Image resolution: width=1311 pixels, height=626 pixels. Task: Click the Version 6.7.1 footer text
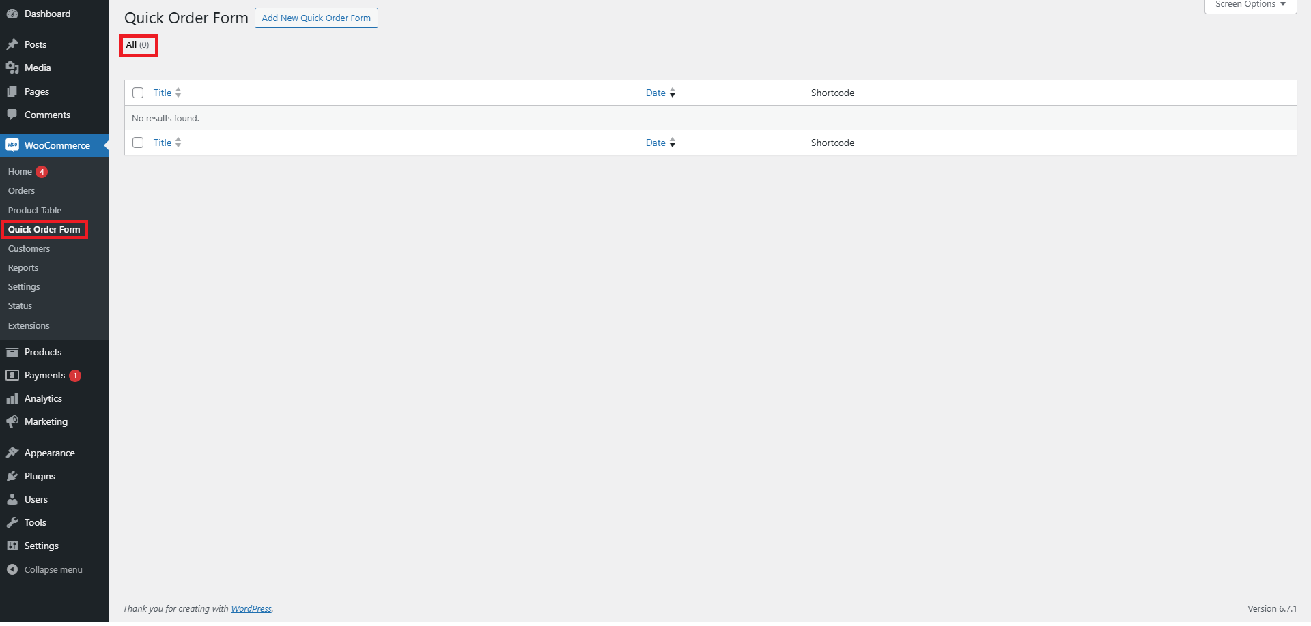1272,609
